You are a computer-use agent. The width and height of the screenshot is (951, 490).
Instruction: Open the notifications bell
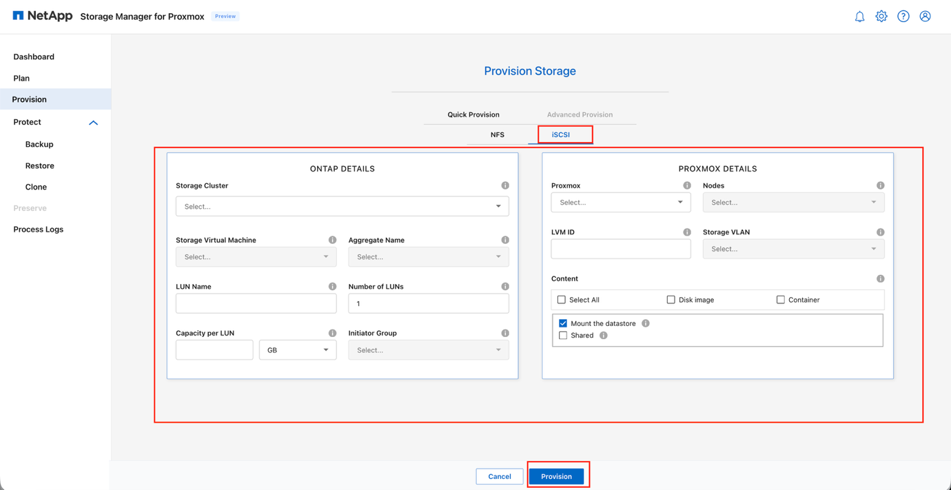[859, 16]
